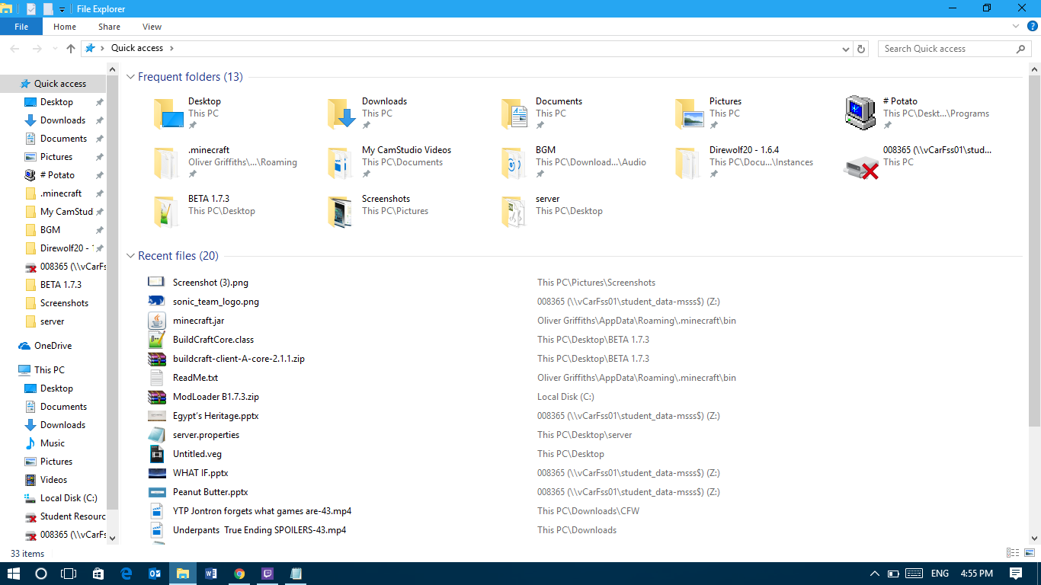Click the Back navigation button
The image size is (1041, 585).
[14, 48]
